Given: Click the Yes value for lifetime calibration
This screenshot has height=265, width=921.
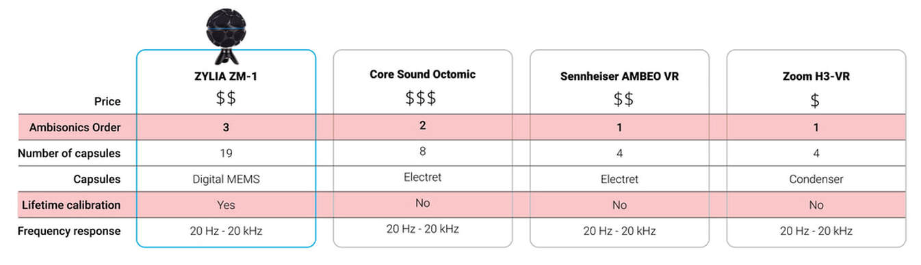Looking at the screenshot, I should (x=226, y=205).
